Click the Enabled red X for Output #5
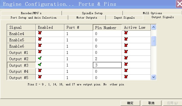Image resolution: width=182 pixels, height=106 pixels. (40, 77)
